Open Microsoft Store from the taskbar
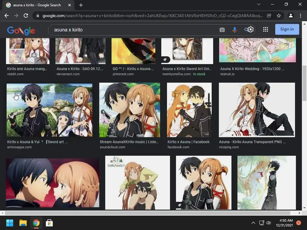Screen dimensions: 307x230 (49, 223)
